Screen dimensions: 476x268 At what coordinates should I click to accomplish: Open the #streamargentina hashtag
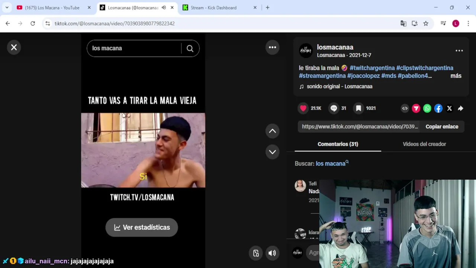click(x=322, y=76)
